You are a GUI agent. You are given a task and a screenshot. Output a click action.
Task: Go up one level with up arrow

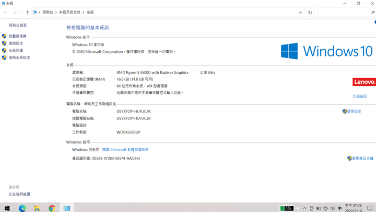(x=27, y=12)
